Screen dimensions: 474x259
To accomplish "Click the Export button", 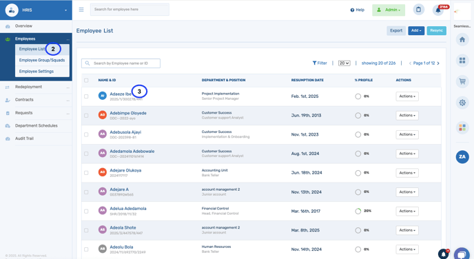I will [x=396, y=30].
